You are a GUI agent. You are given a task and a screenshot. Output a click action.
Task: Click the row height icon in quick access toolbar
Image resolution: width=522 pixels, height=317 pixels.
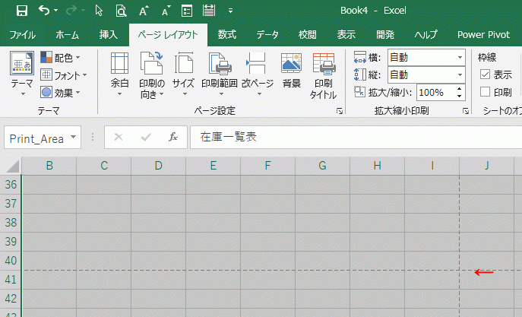(209, 11)
